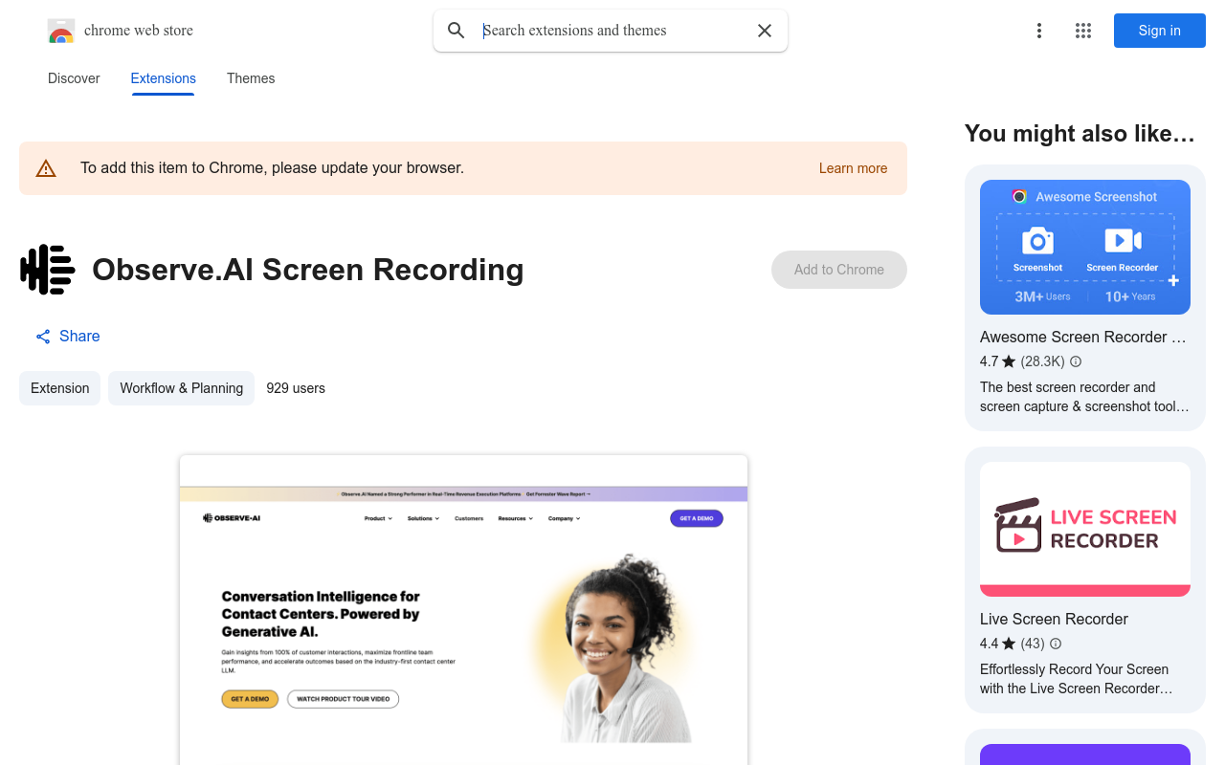Select the Extensions tab
This screenshot has width=1225, height=765.
click(x=163, y=78)
